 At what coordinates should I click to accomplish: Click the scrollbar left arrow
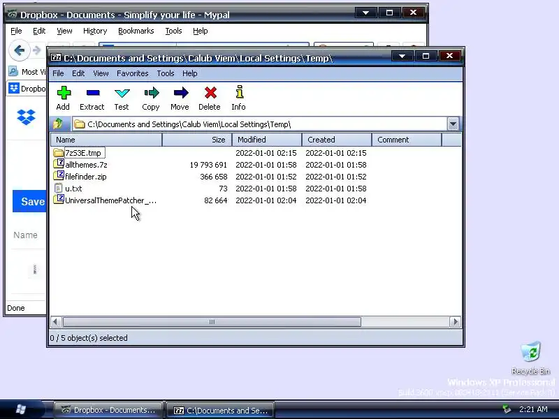point(55,322)
